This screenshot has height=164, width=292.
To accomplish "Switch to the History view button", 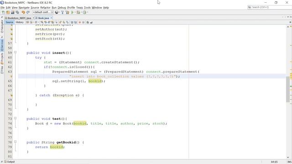I will [20, 22].
